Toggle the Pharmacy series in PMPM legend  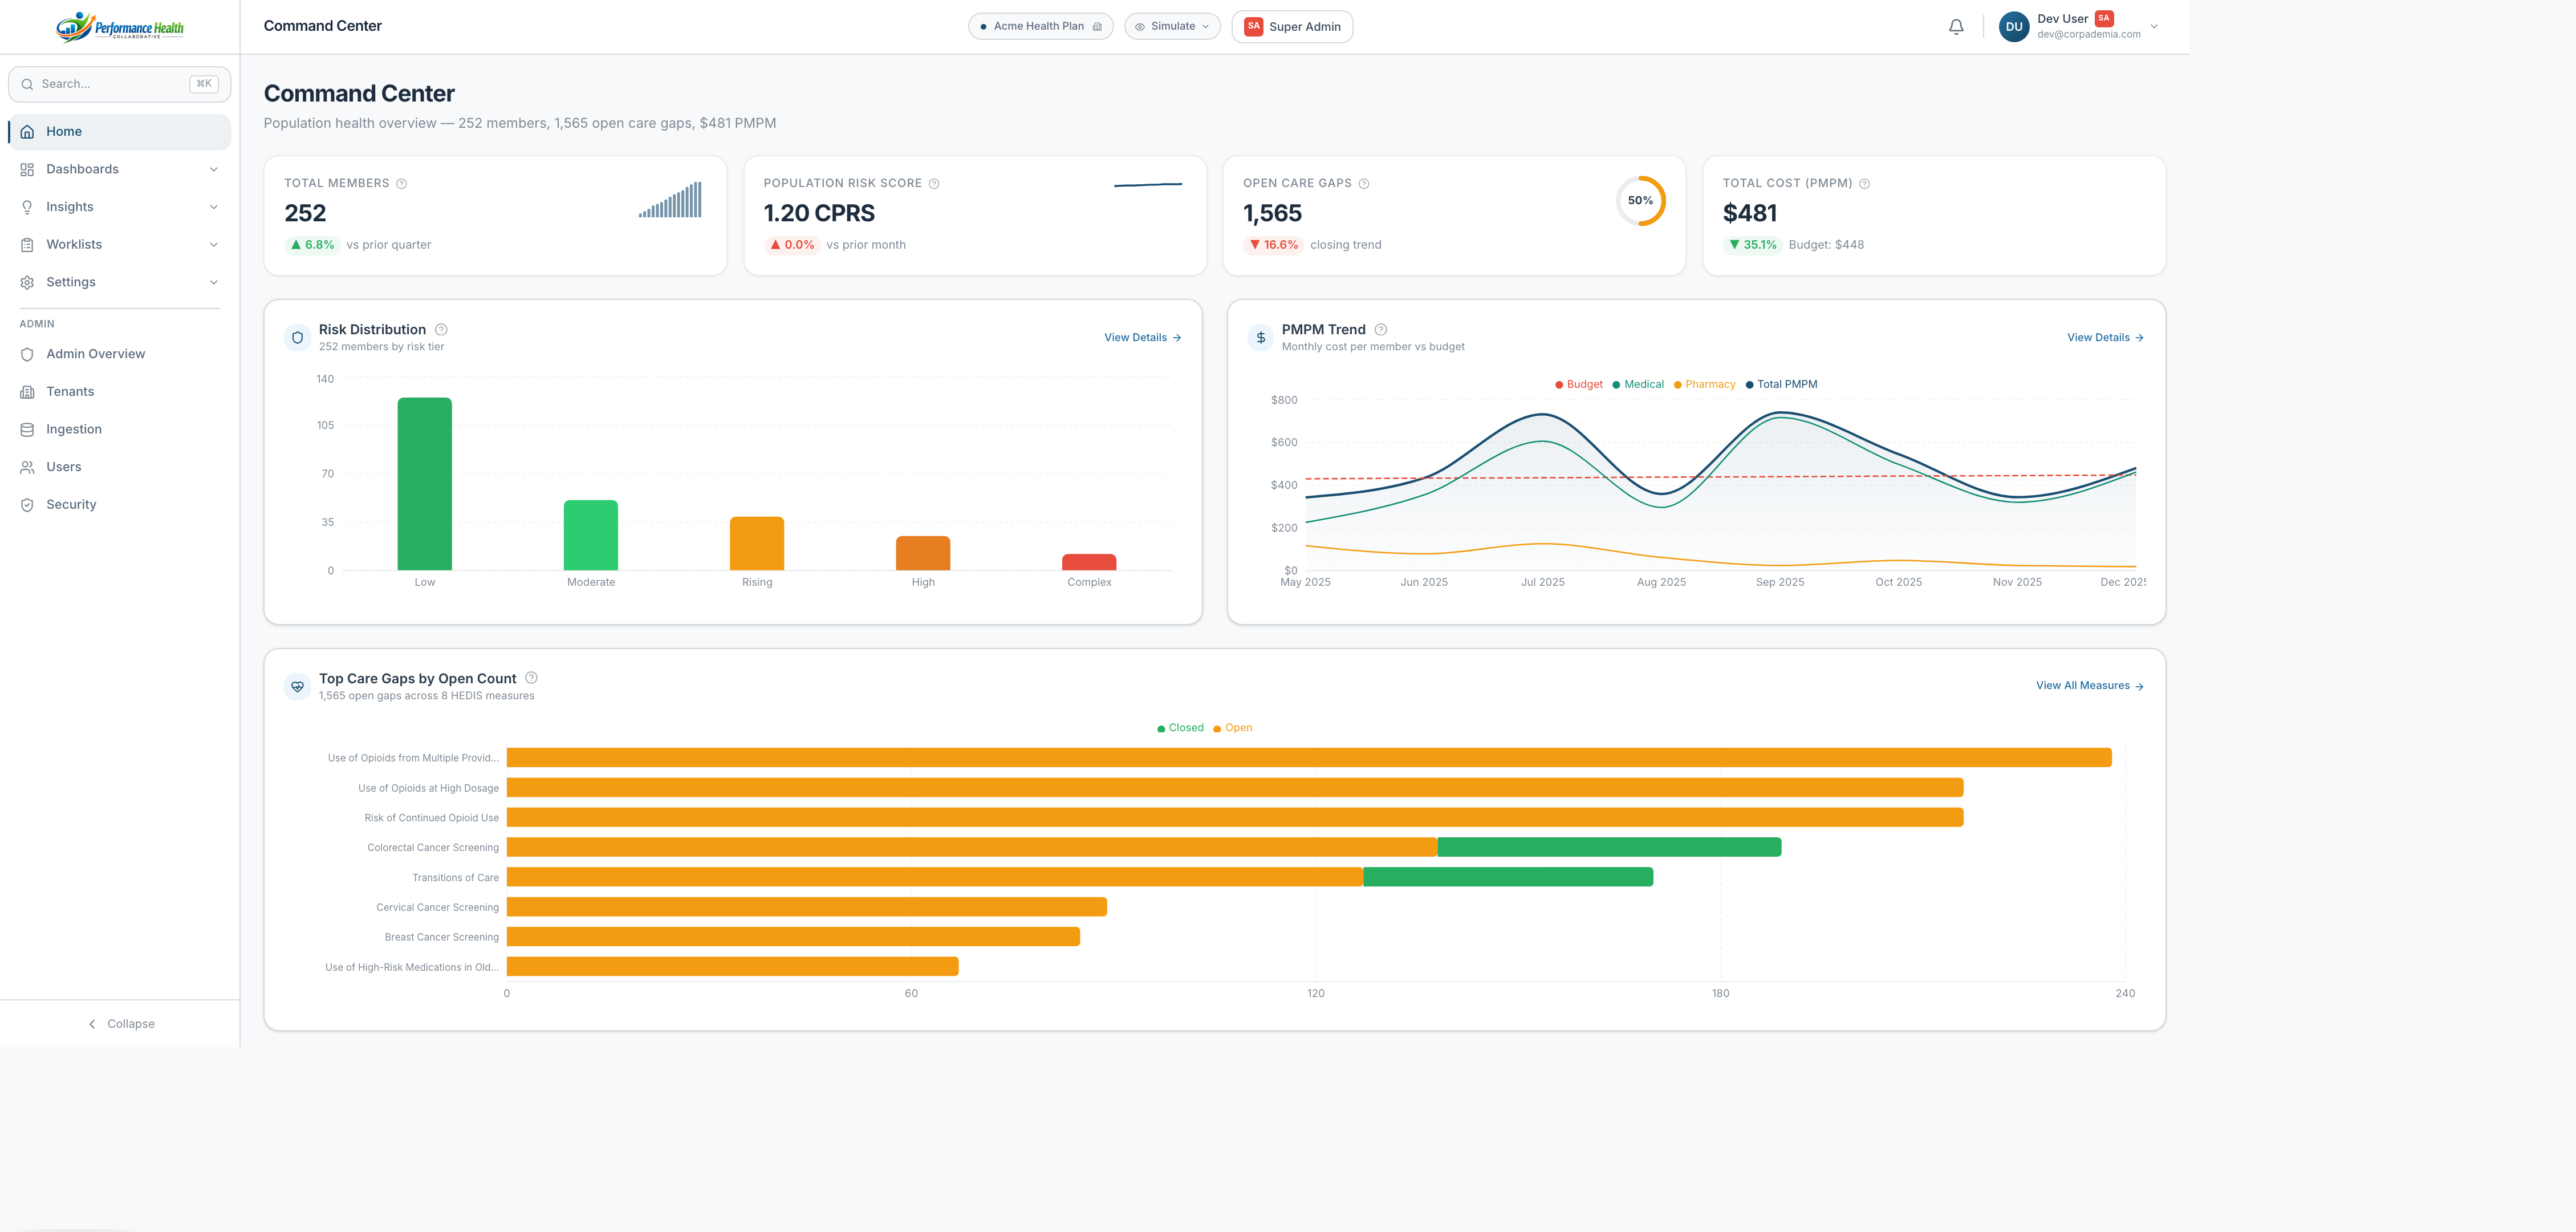click(x=1704, y=384)
